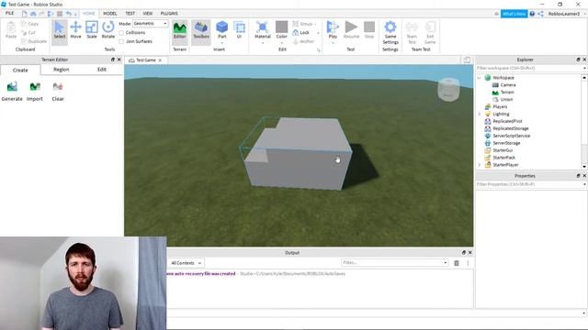
Task: Activate the Move tool
Action: 75,30
